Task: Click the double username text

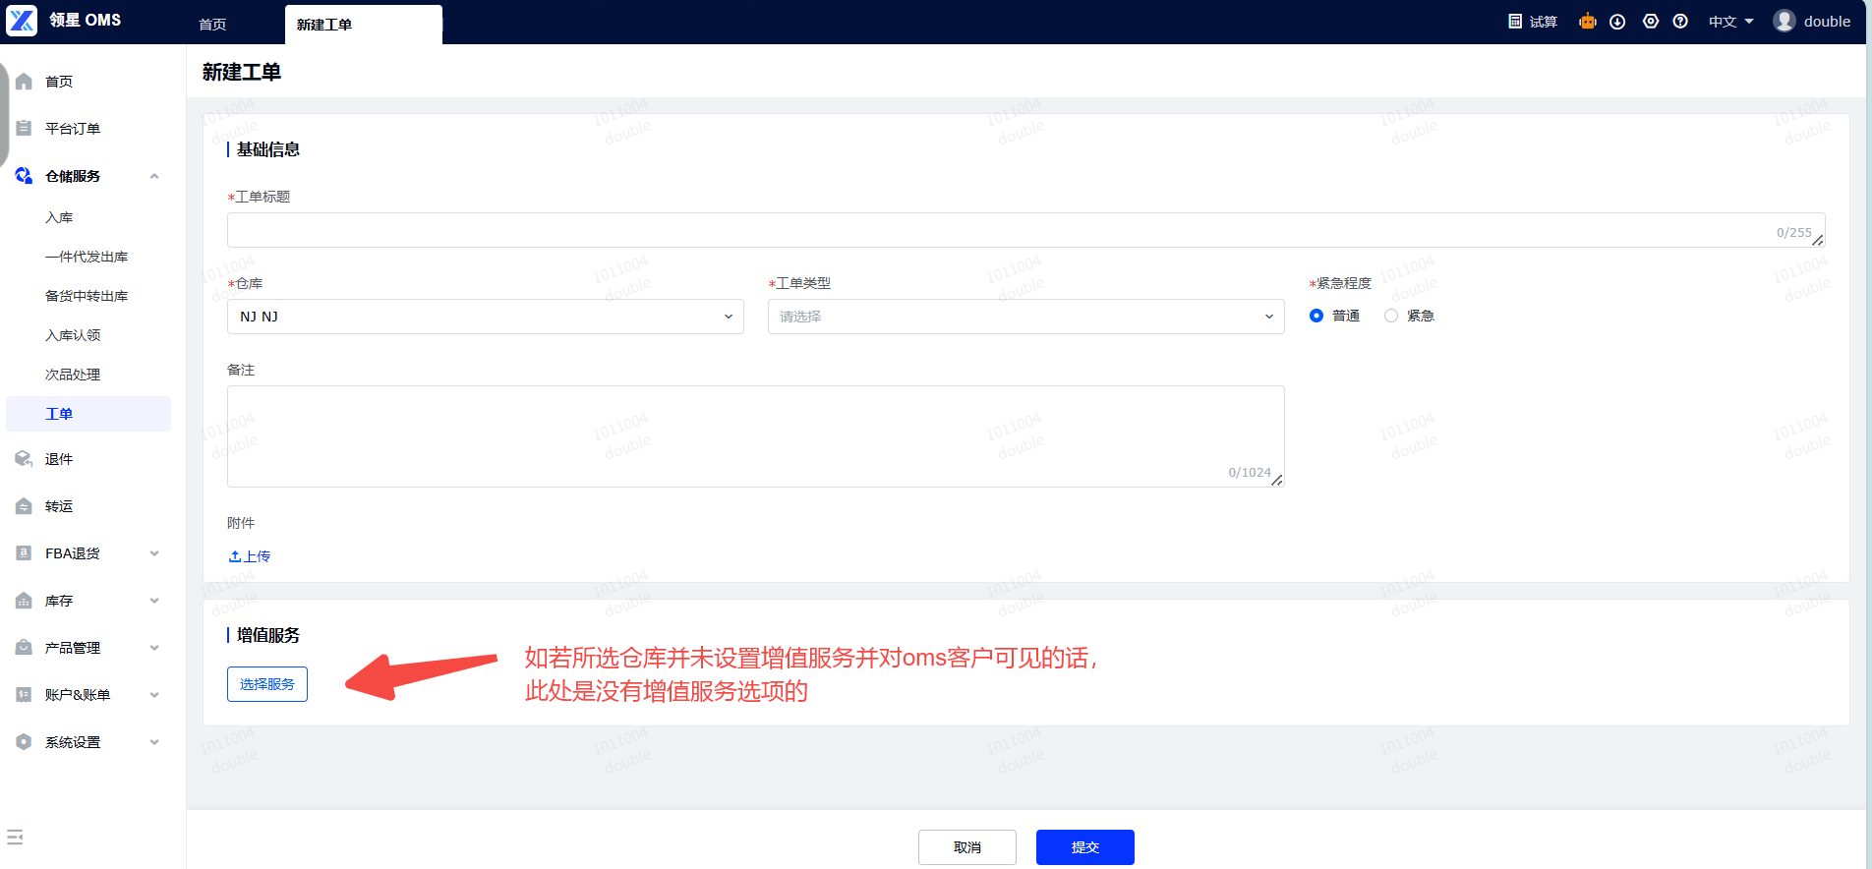Action: (1827, 22)
